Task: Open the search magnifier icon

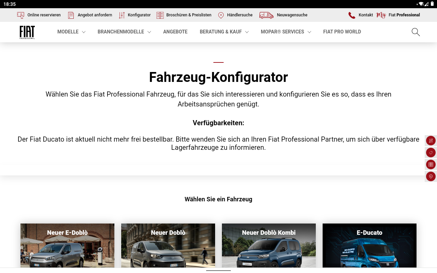Action: coord(415,32)
